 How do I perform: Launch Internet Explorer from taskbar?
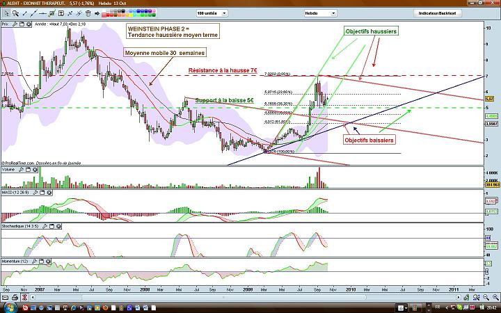[74, 307]
